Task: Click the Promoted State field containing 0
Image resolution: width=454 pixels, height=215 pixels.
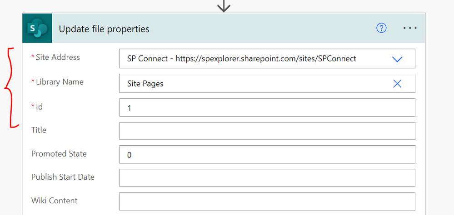Action: 267,154
